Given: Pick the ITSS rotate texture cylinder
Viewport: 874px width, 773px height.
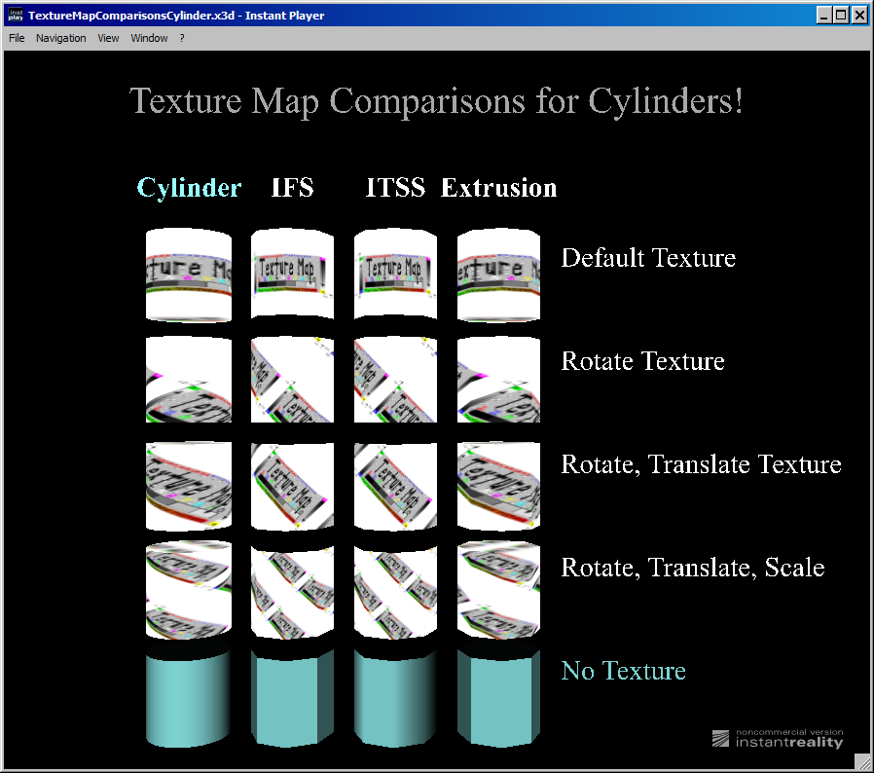Looking at the screenshot, I should tap(395, 380).
